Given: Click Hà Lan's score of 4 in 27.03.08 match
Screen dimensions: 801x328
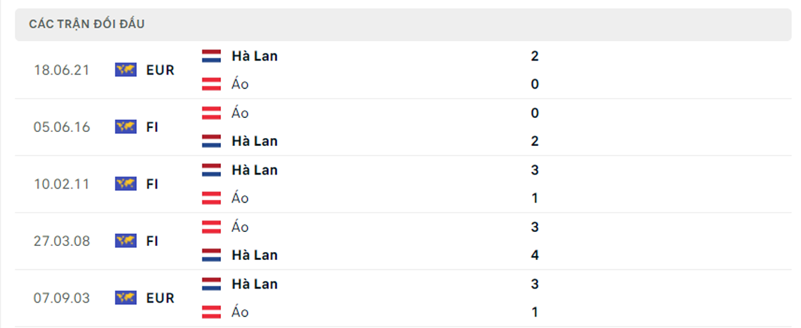Looking at the screenshot, I should tap(535, 255).
